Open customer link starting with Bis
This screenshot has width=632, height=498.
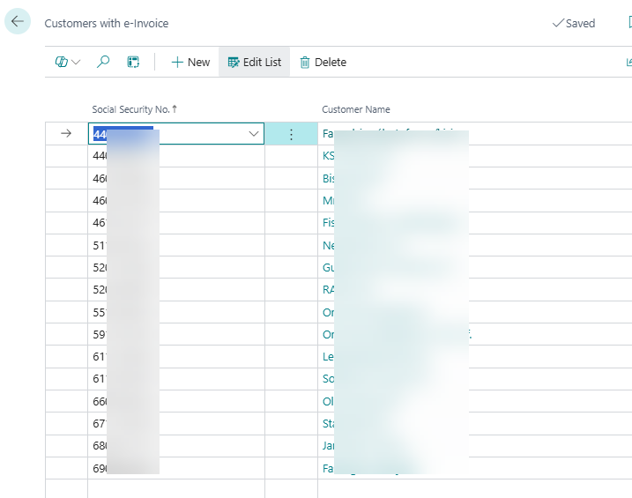[x=329, y=179]
